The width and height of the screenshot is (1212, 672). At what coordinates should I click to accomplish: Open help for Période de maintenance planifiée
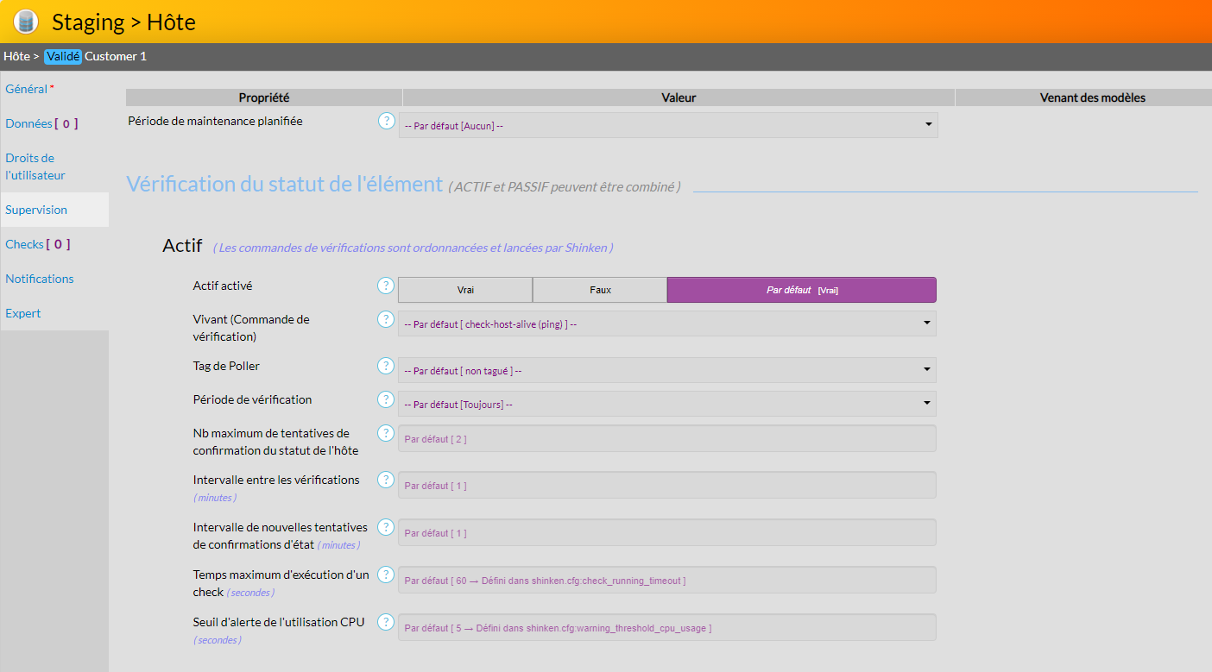pyautogui.click(x=386, y=122)
